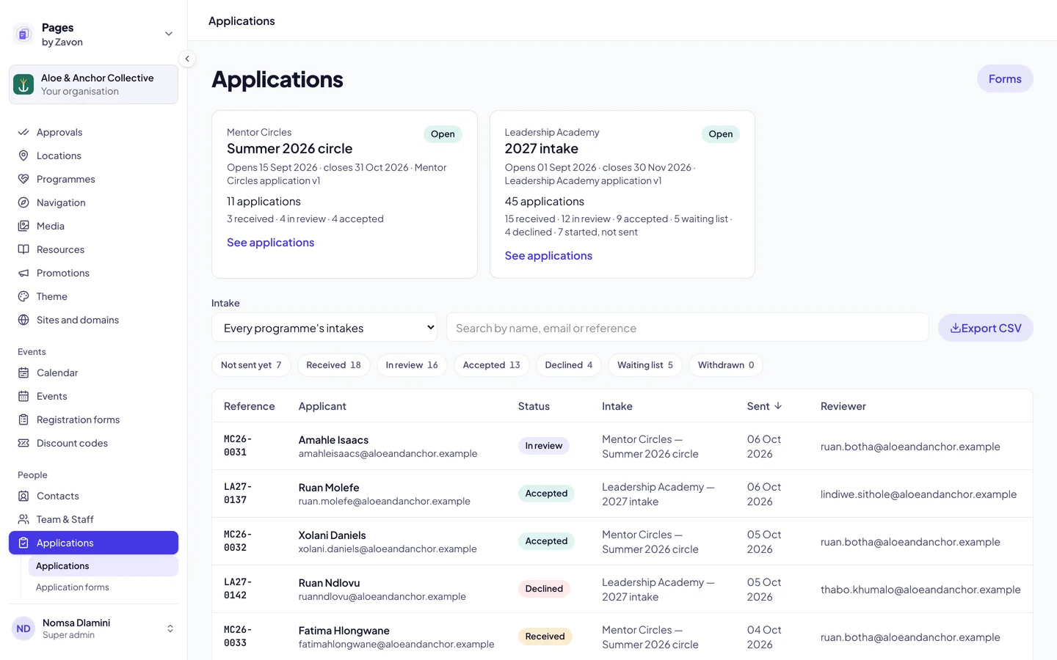Select the highlighted Applications parent menu item
The image size is (1057, 660).
point(94,543)
